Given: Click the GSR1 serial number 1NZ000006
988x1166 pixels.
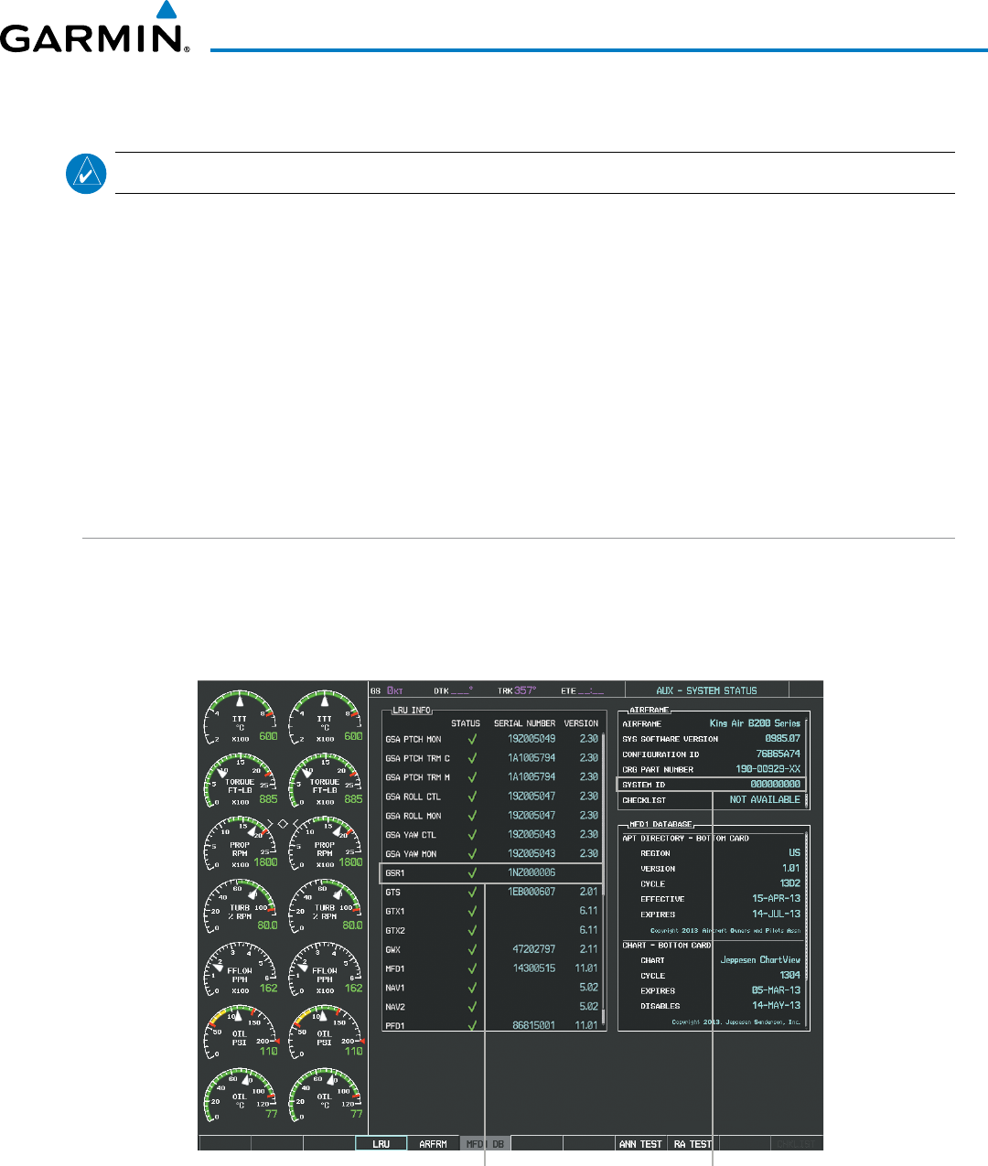Looking at the screenshot, I should point(532,872).
